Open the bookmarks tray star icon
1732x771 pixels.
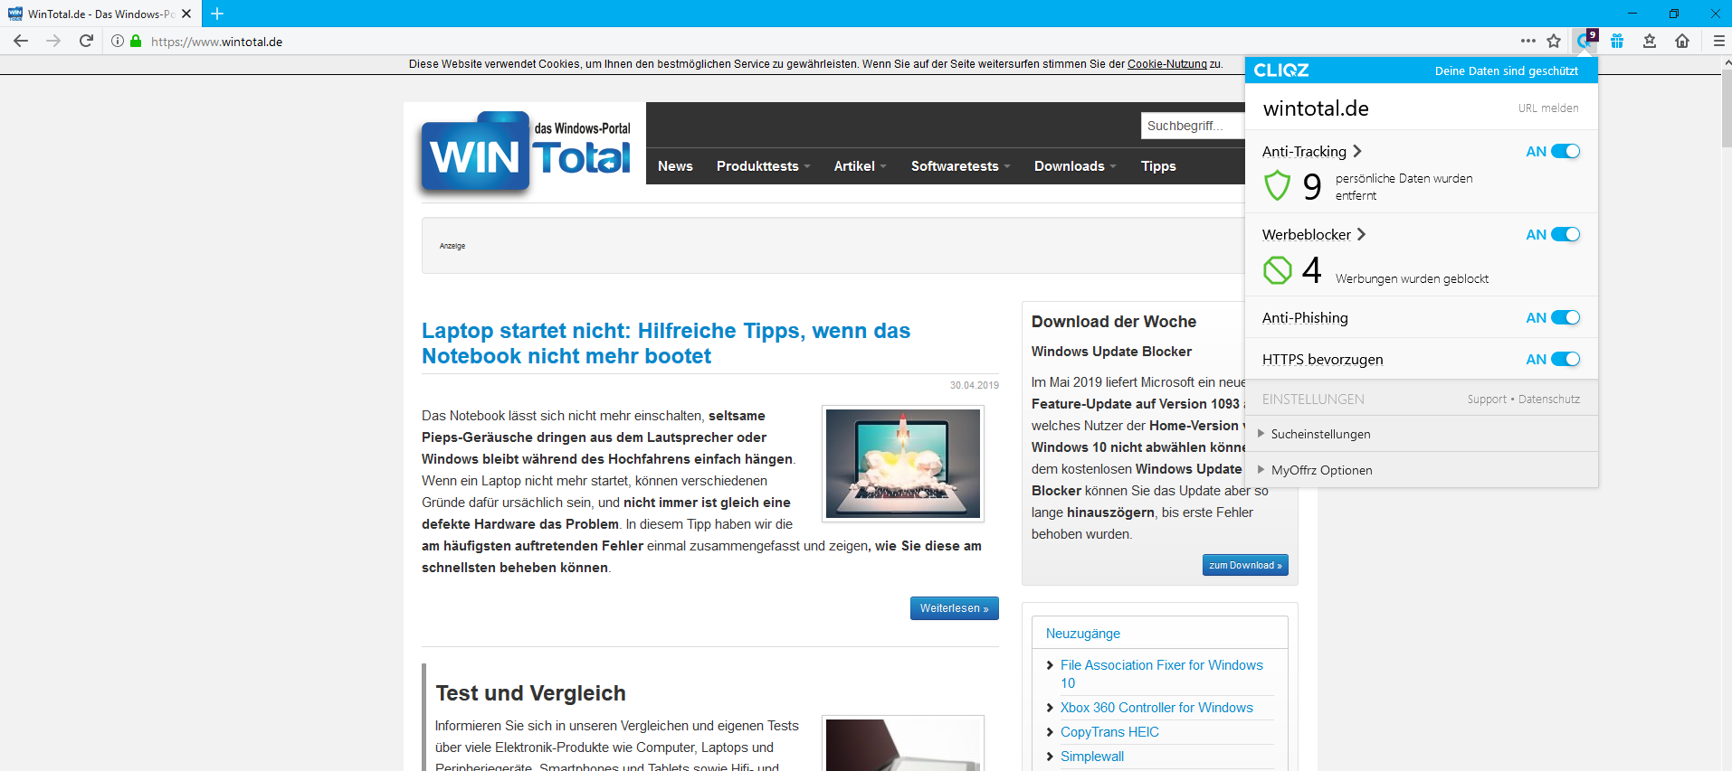pos(1650,41)
